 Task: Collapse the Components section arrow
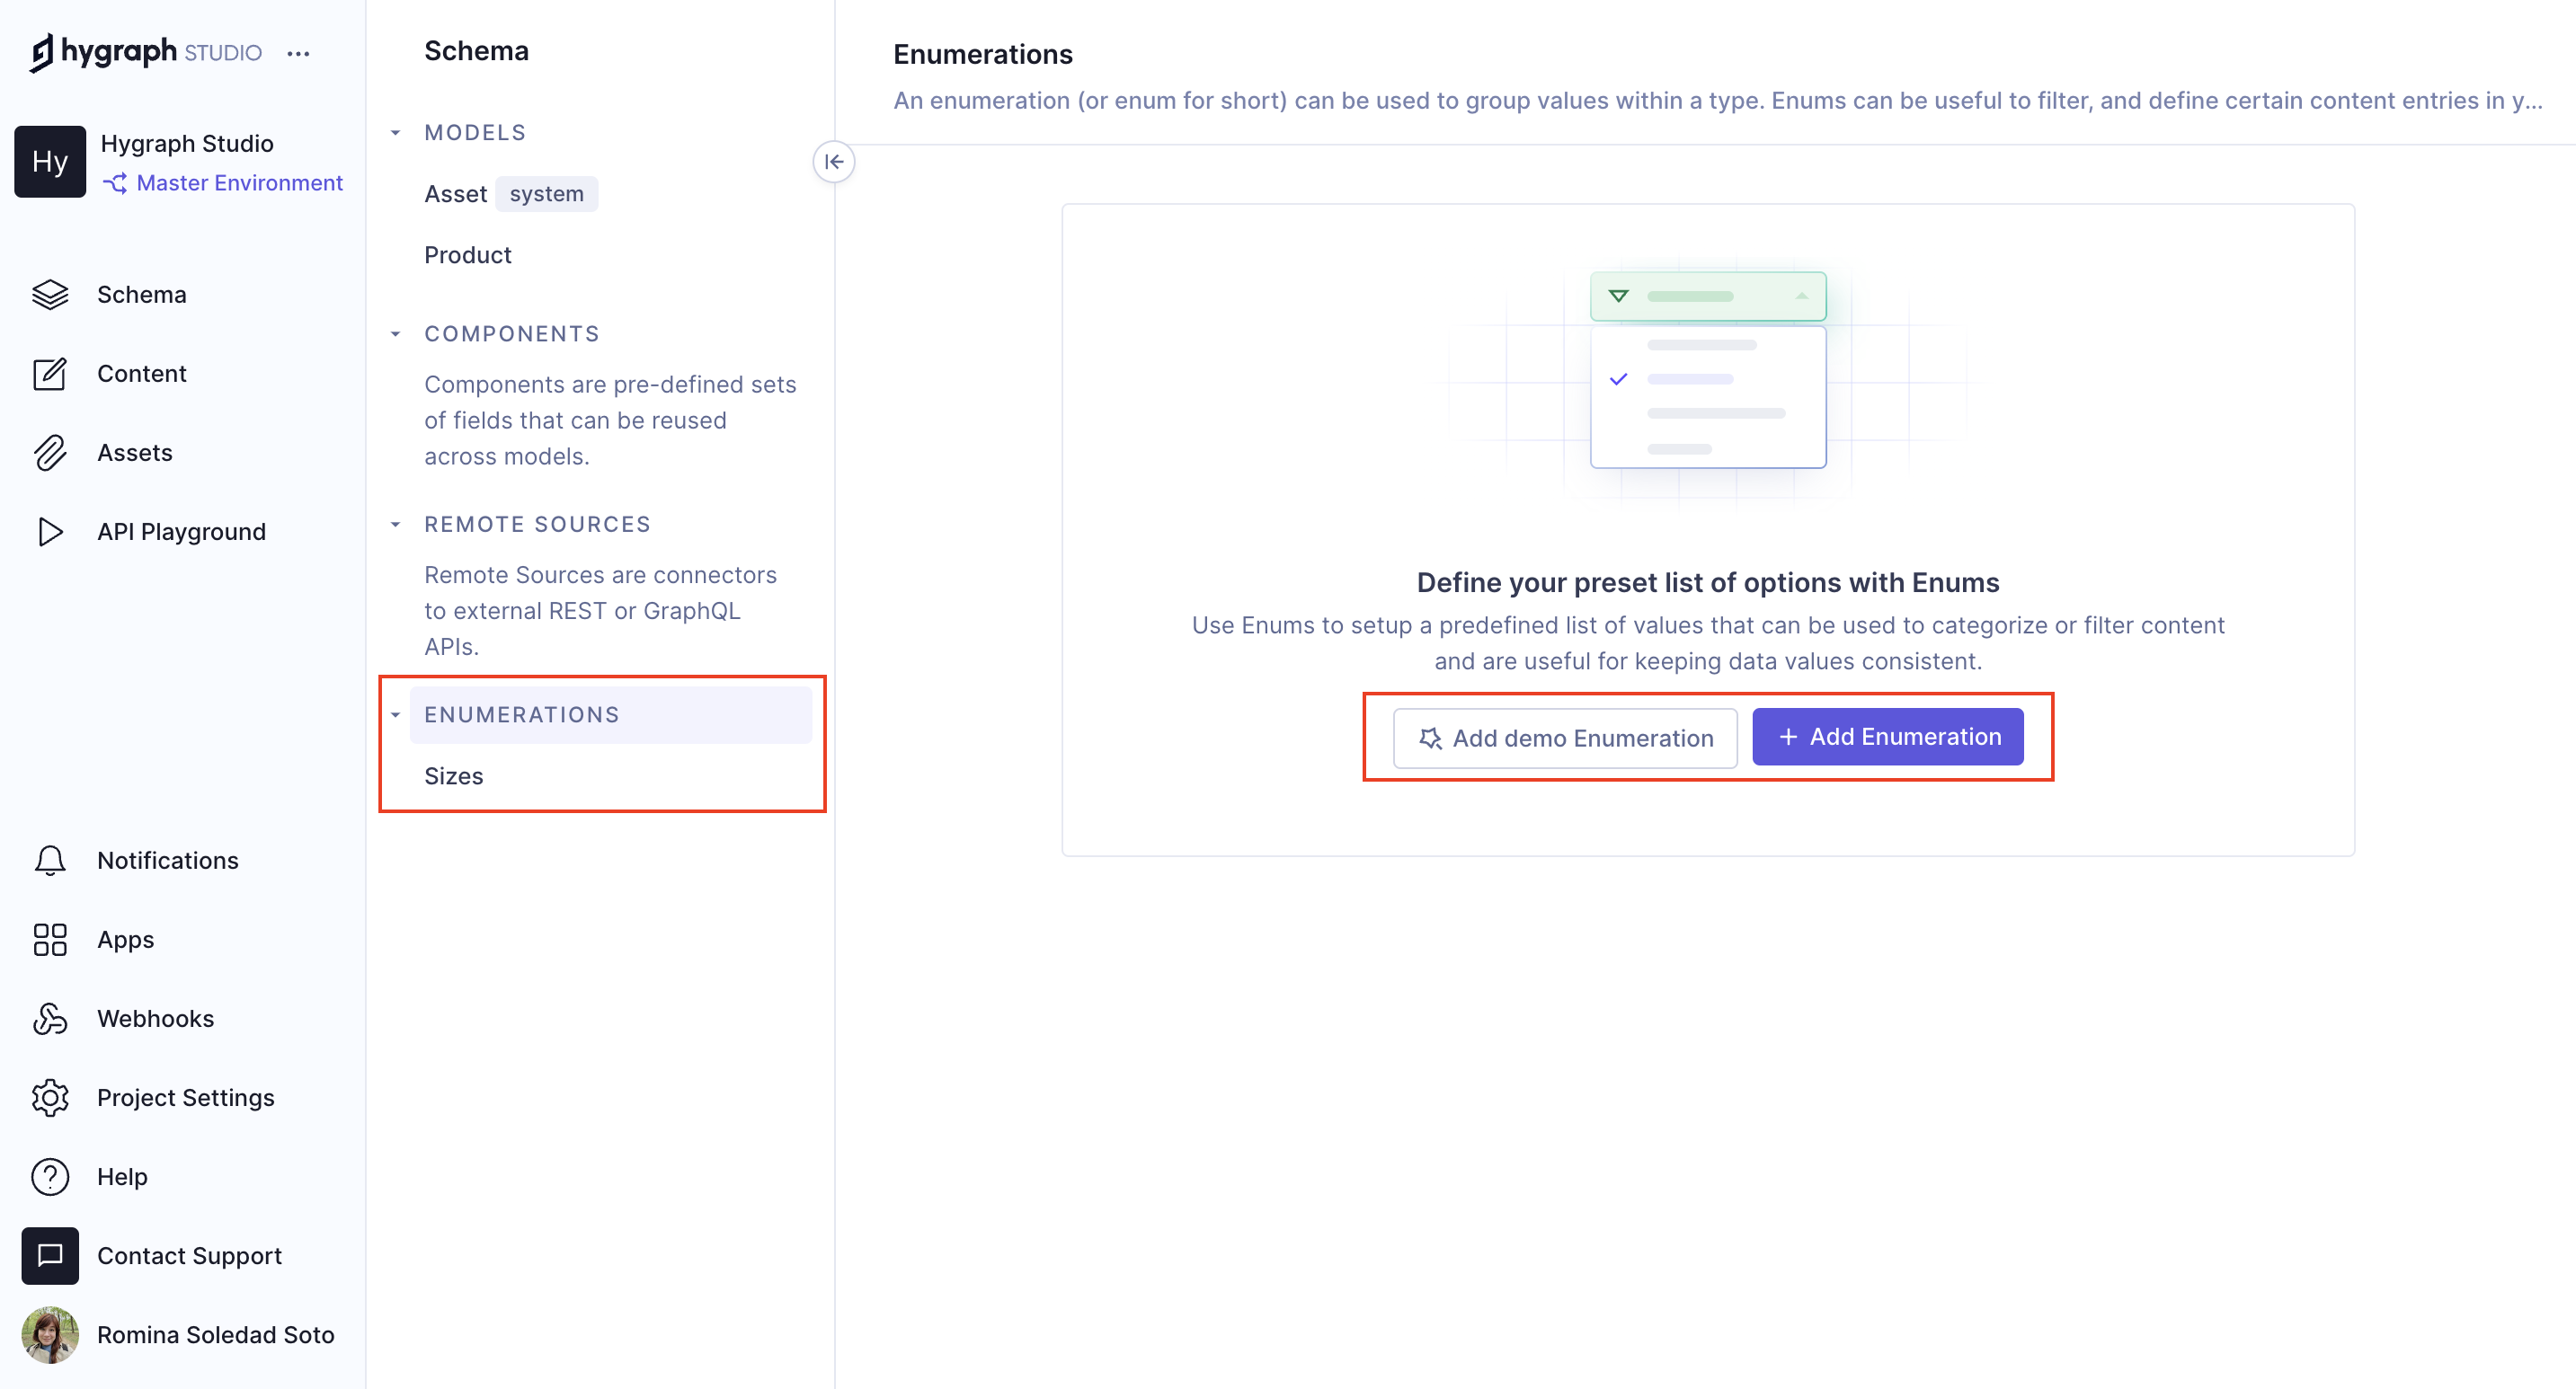click(396, 333)
